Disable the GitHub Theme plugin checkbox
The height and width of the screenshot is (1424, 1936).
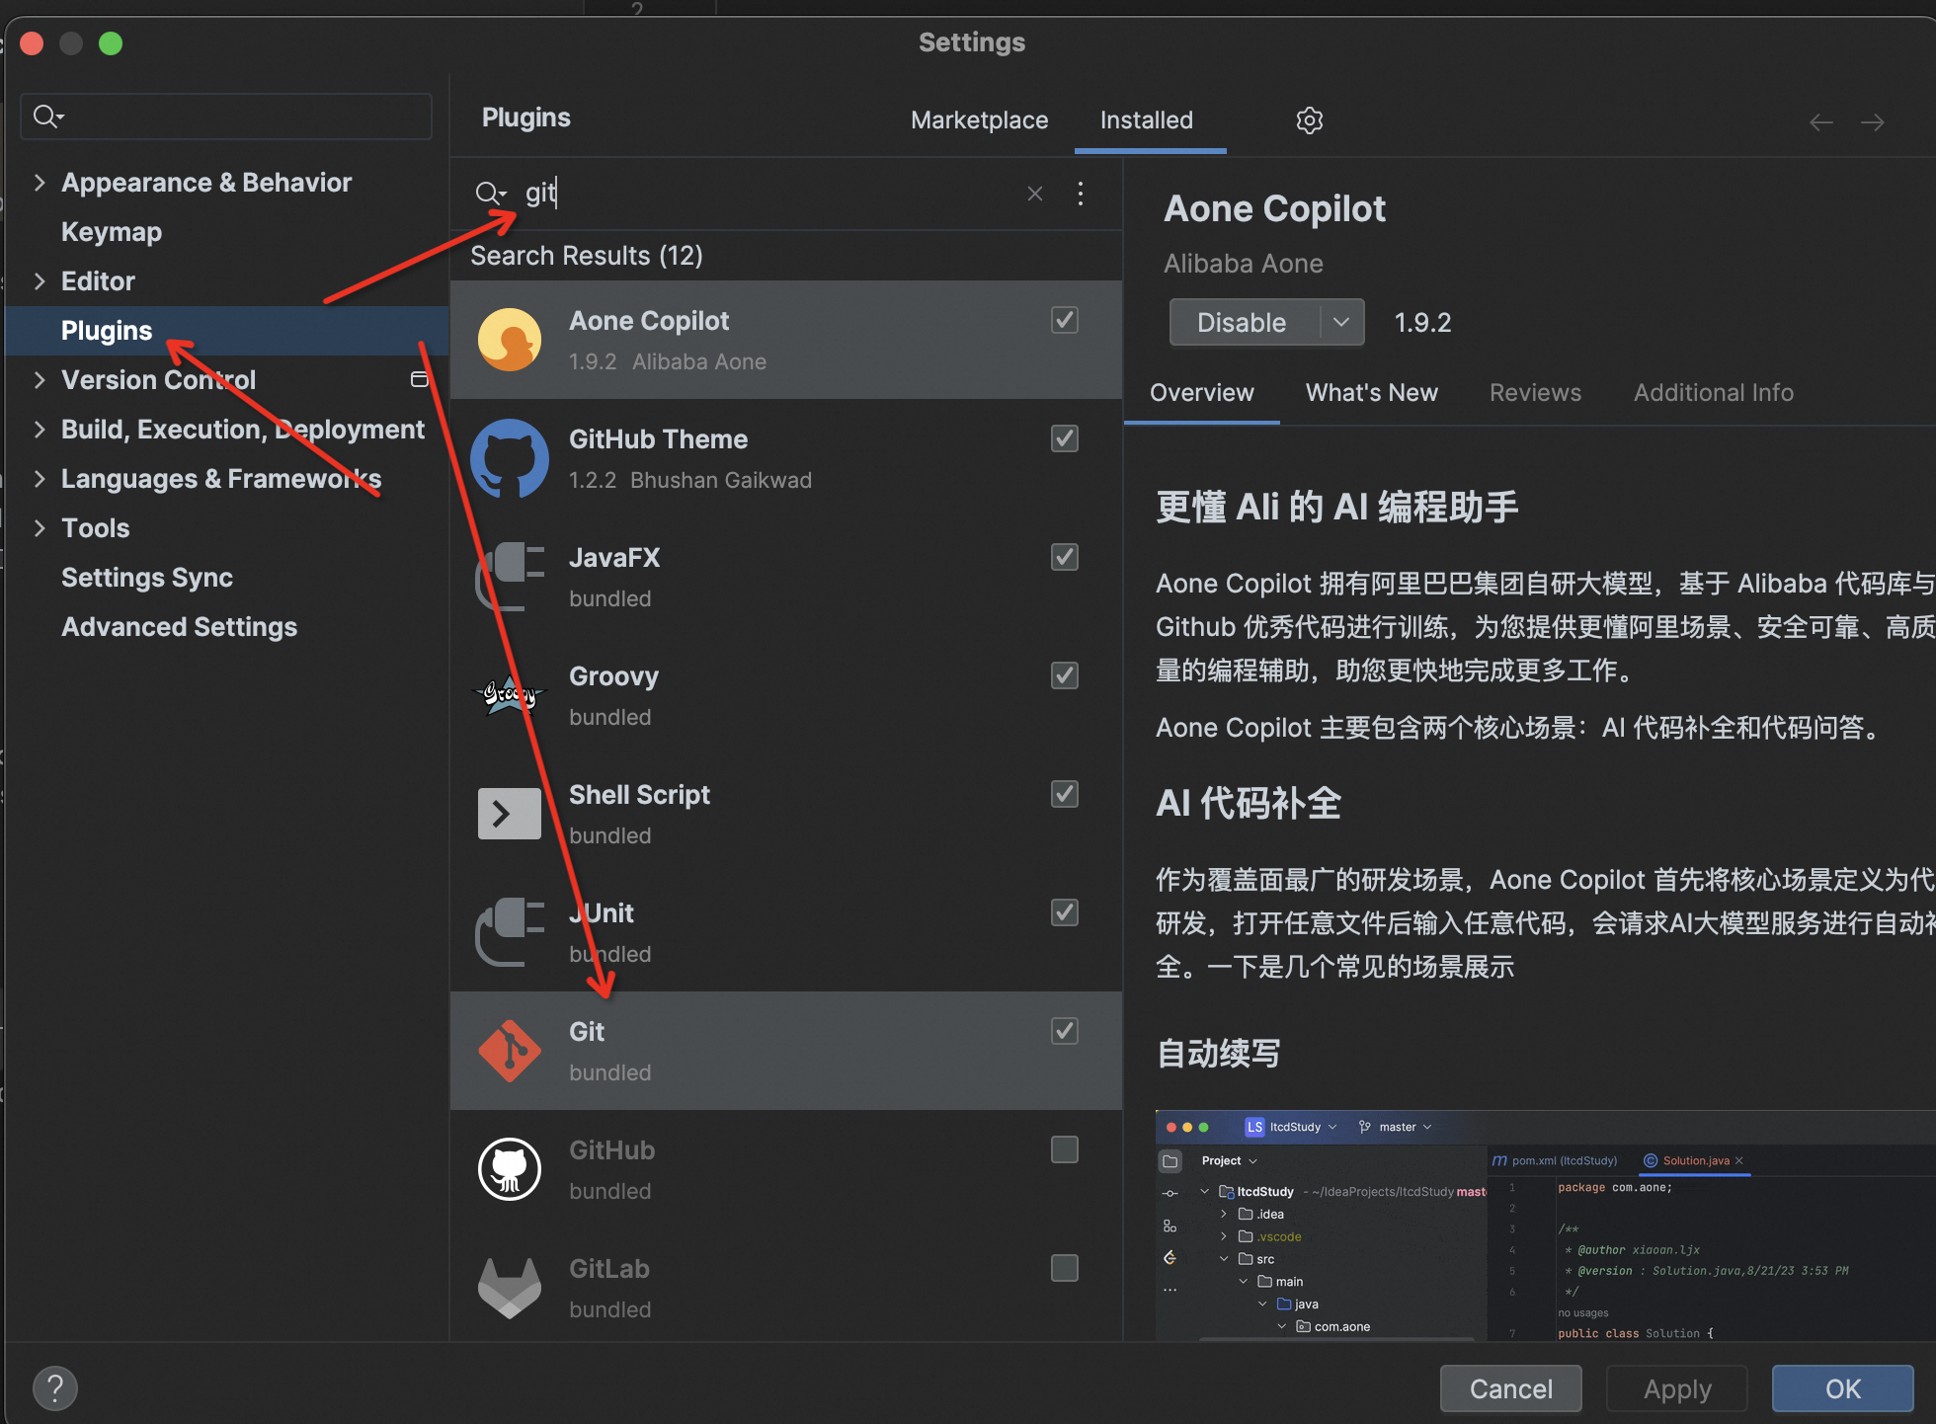[x=1064, y=438]
